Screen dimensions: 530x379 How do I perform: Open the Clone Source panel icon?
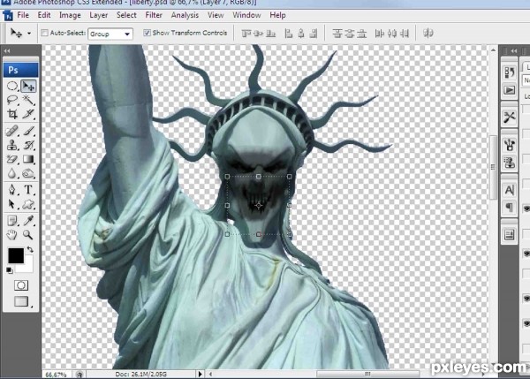point(510,163)
